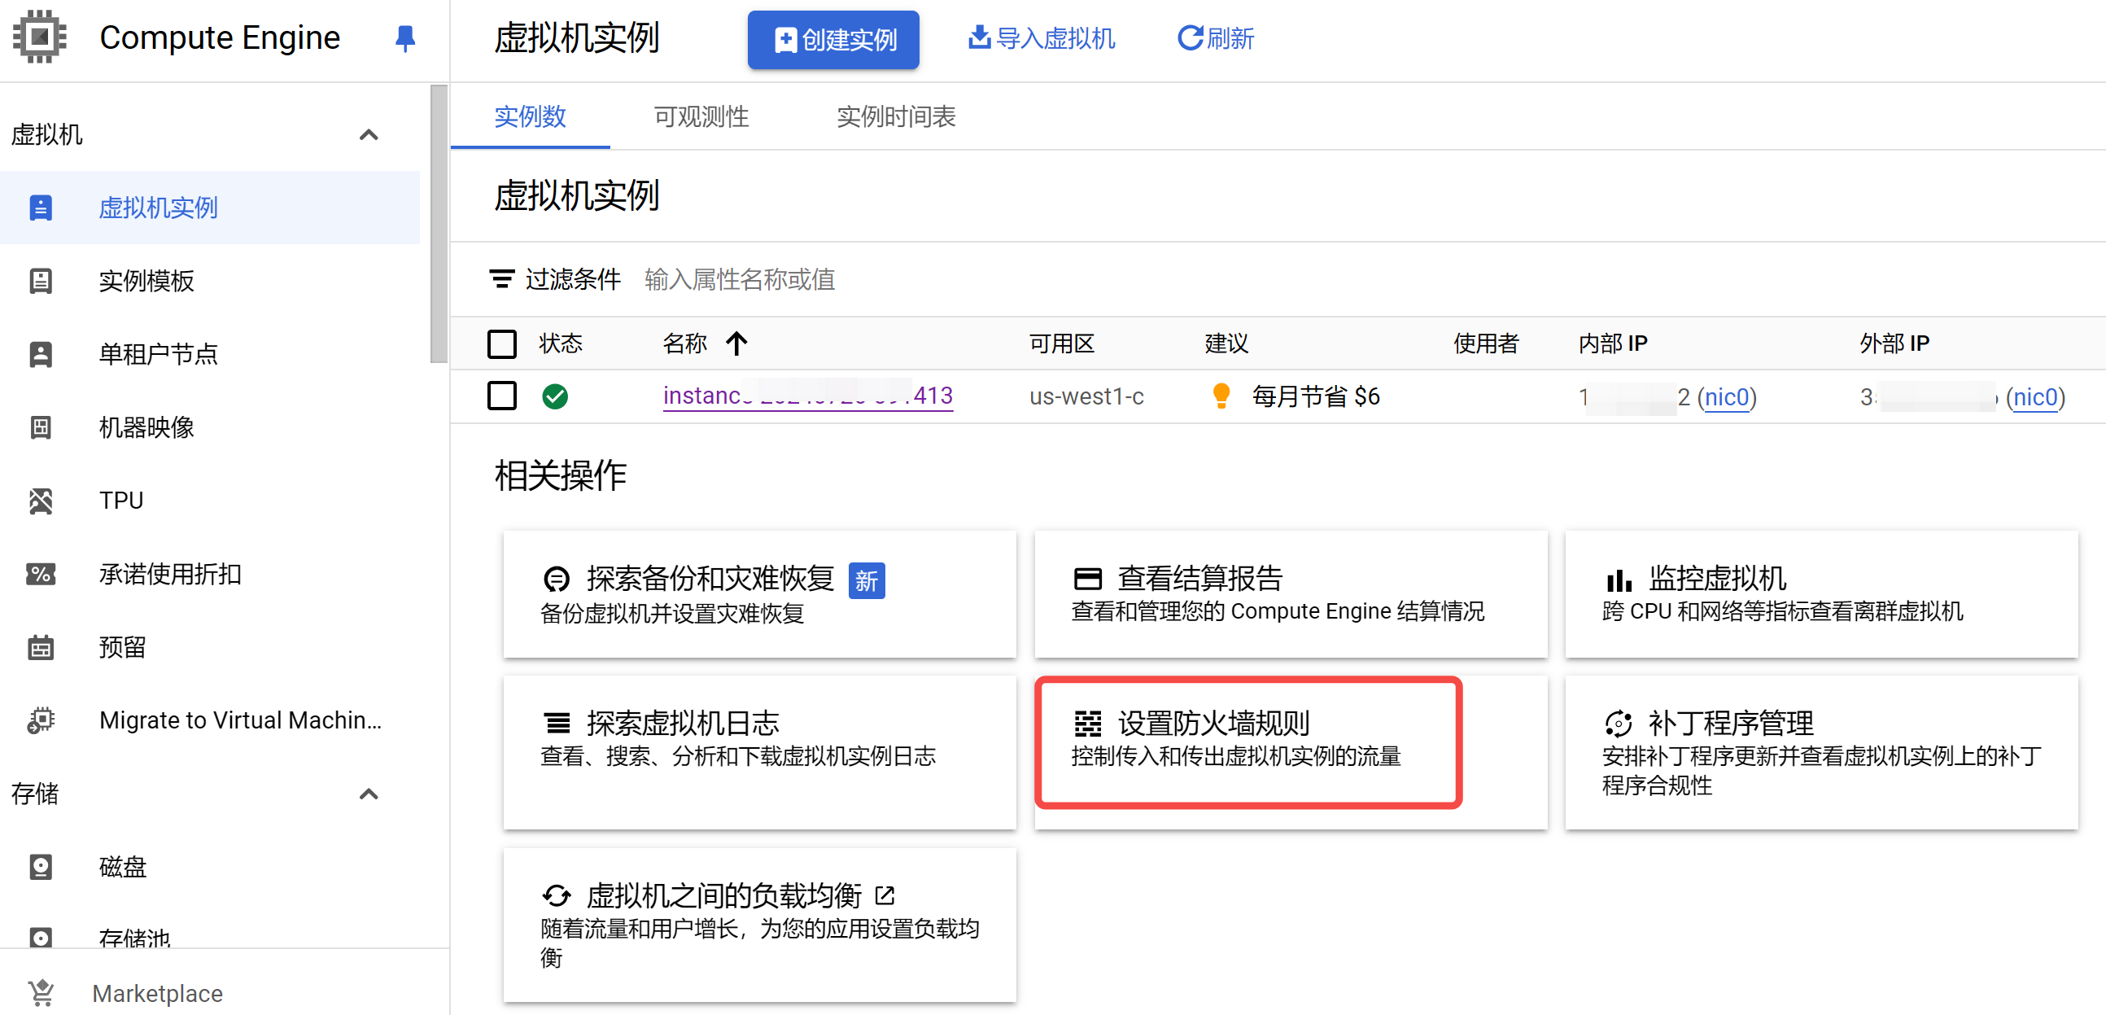Click the TPU sidebar icon
The height and width of the screenshot is (1015, 2106).
click(x=40, y=501)
